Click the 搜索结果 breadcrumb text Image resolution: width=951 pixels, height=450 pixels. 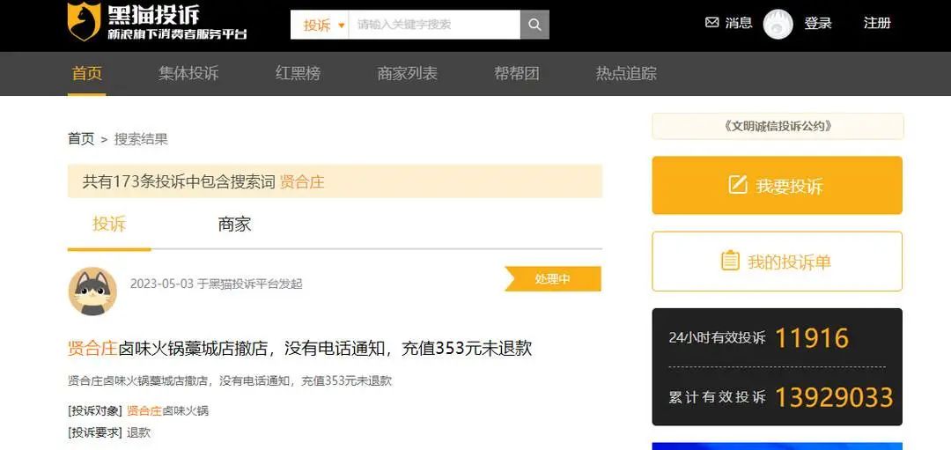141,139
